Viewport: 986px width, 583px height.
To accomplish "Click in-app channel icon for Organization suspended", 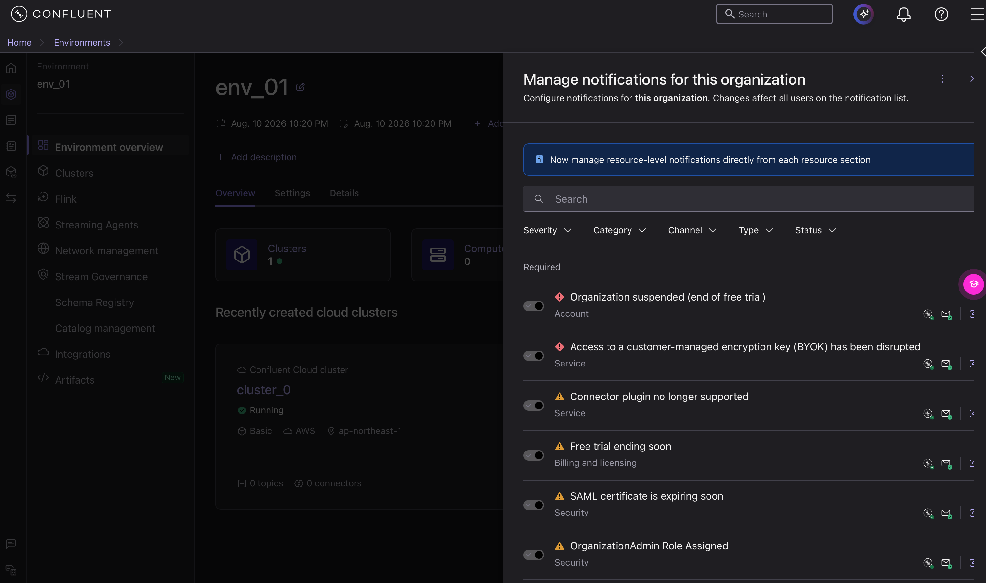I will [x=928, y=314].
